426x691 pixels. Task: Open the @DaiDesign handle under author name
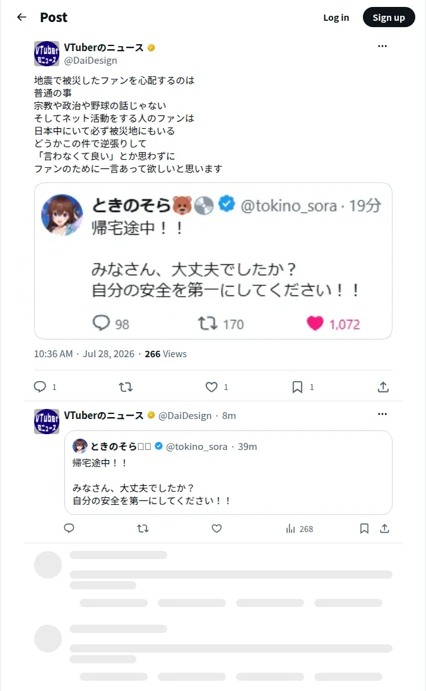pos(91,61)
